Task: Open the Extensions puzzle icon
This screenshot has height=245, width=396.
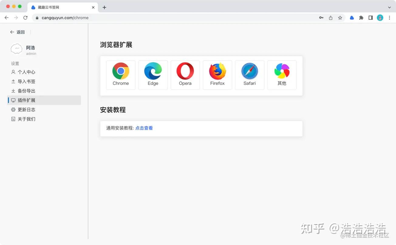Action: 361,18
